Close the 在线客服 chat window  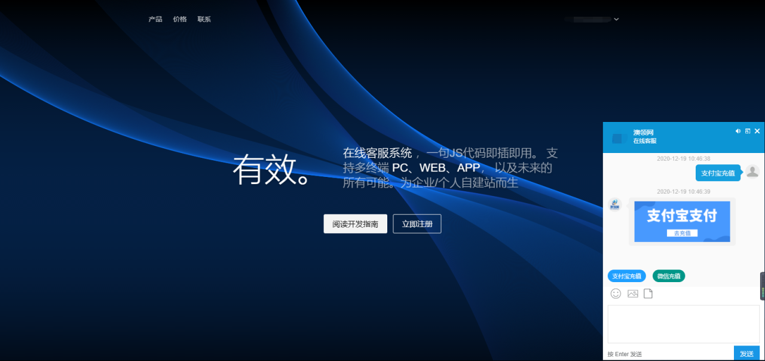[757, 131]
